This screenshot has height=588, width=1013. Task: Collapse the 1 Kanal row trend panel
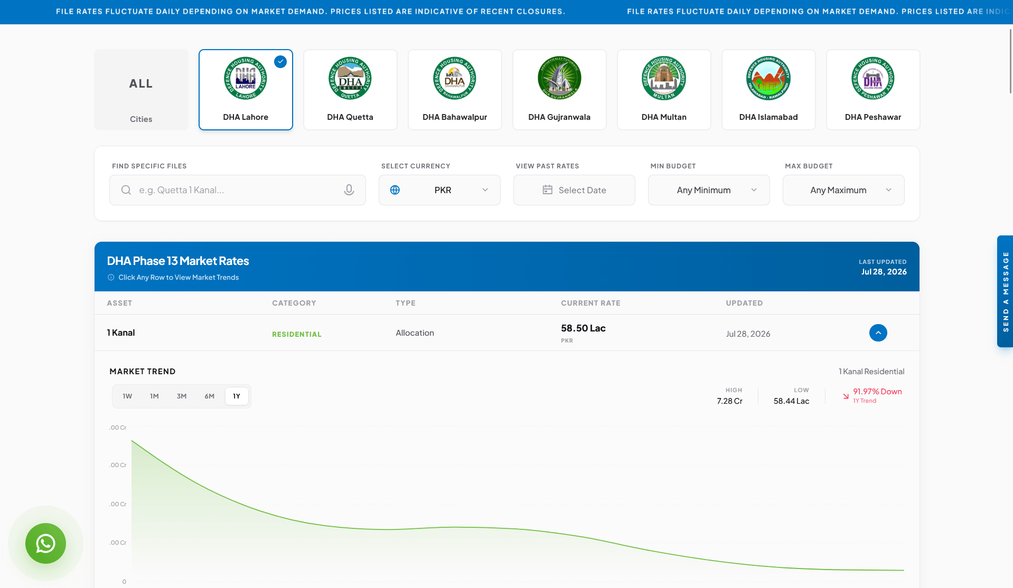click(878, 333)
